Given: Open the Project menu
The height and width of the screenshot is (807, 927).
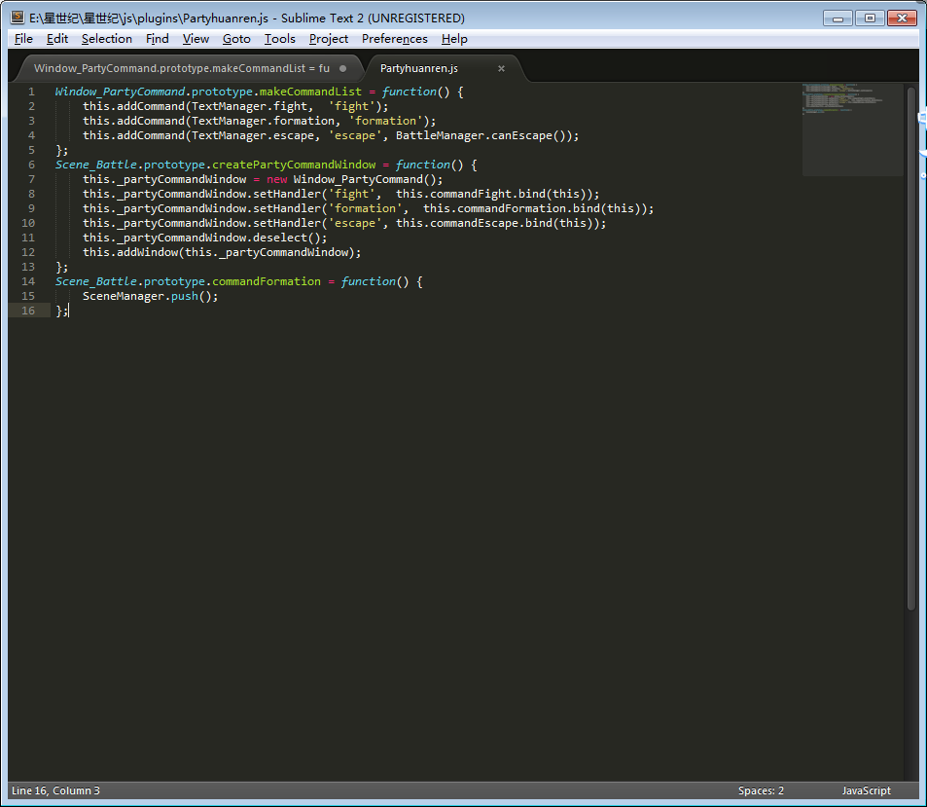Looking at the screenshot, I should point(329,39).
